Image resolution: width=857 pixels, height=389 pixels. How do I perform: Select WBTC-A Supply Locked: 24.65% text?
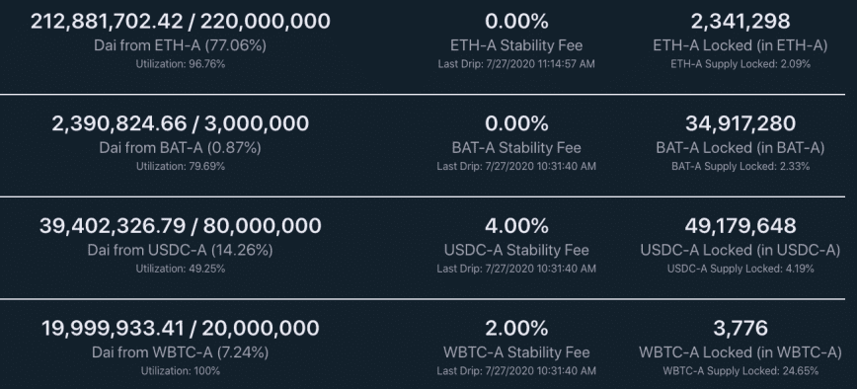click(x=740, y=371)
